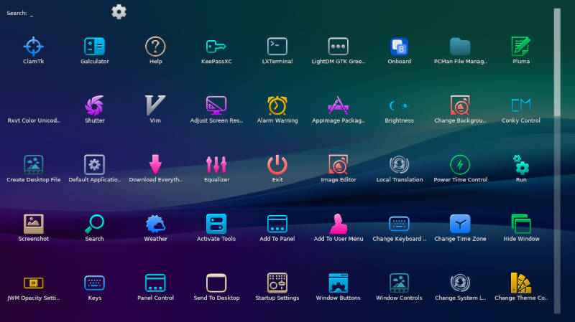The width and height of the screenshot is (575, 322).
Task: Open JWM Opacity Settings
Action: coord(33,283)
